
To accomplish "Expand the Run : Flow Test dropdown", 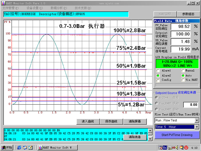I will pyautogui.click(x=197, y=120).
